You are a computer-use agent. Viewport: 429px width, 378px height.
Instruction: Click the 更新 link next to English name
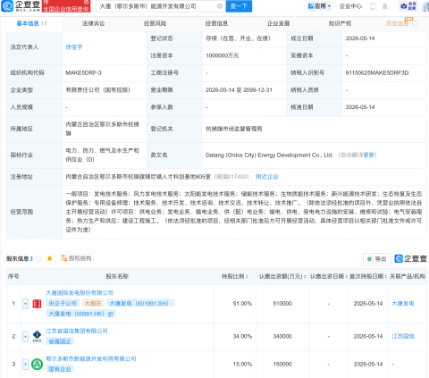tap(369, 155)
